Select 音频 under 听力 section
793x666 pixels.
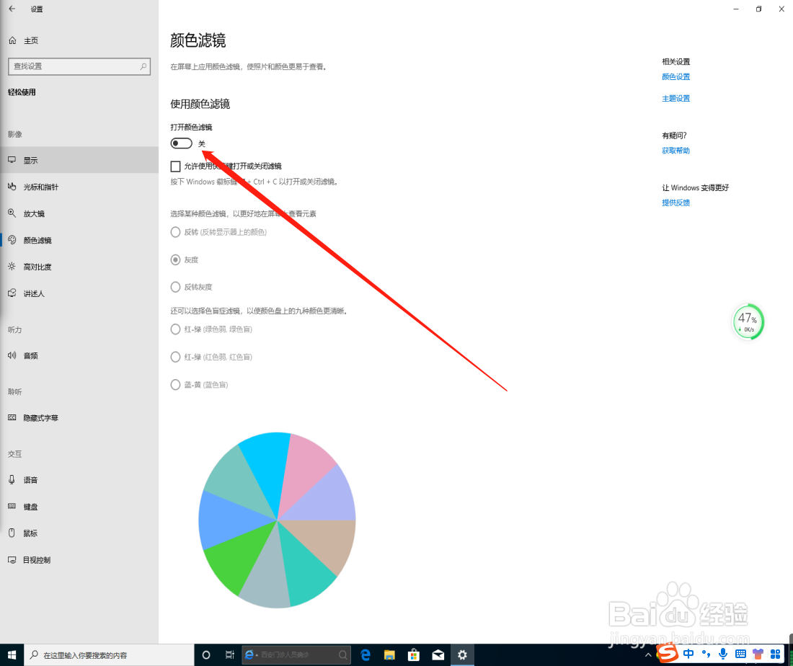tap(30, 355)
